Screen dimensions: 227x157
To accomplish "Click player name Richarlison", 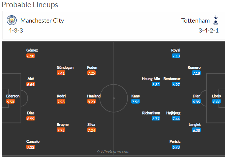I will (151, 113).
